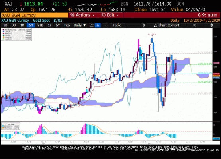
Task: Show the Max time range
Action: 67,25
